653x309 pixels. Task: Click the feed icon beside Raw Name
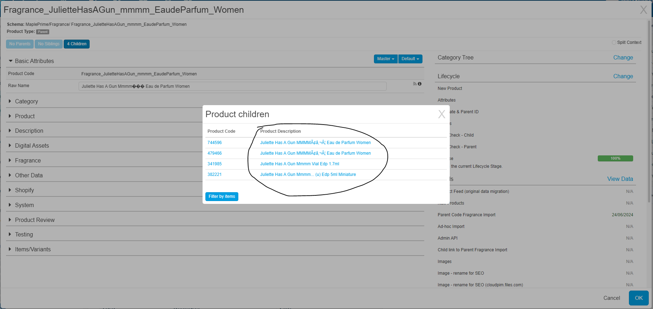click(x=414, y=84)
